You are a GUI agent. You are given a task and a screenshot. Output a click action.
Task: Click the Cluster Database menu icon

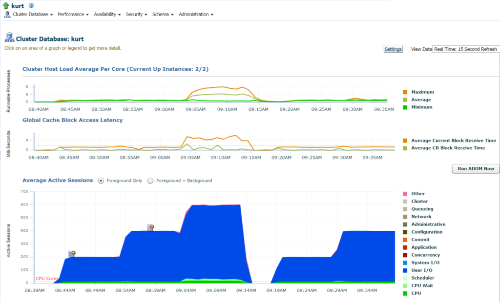click(7, 14)
